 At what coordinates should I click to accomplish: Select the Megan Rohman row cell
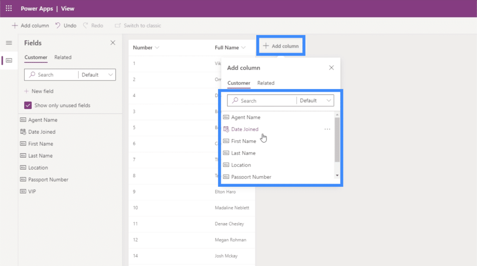pyautogui.click(x=230, y=240)
